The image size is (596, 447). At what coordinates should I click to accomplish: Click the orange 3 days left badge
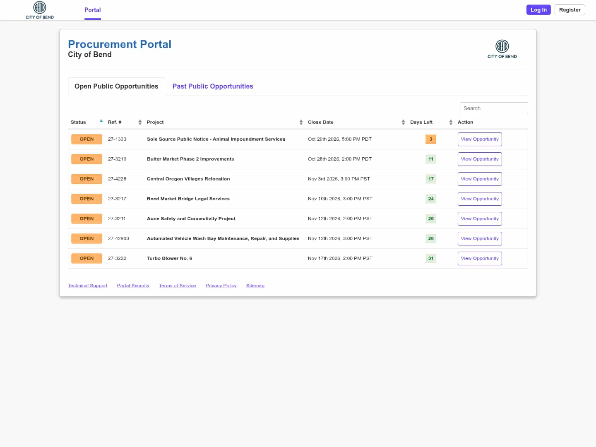click(431, 139)
